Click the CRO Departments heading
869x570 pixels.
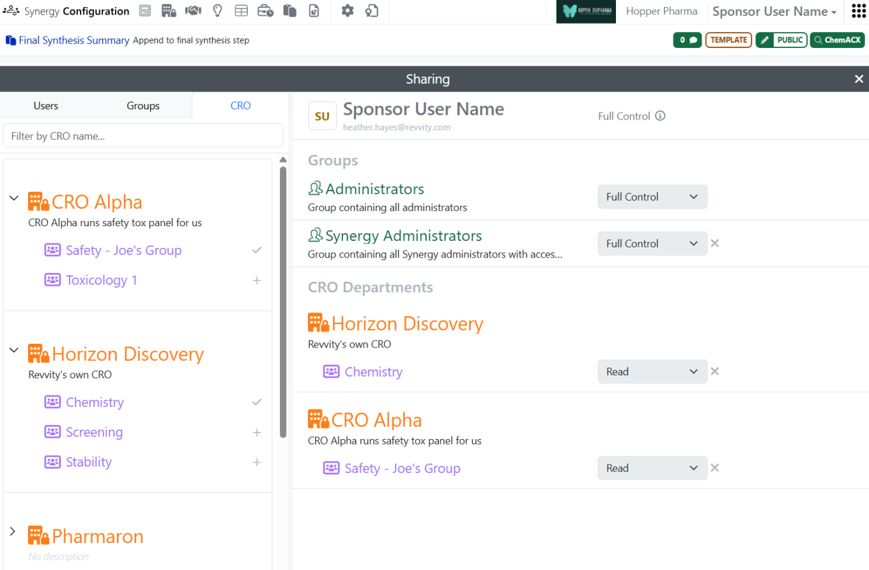[371, 288]
